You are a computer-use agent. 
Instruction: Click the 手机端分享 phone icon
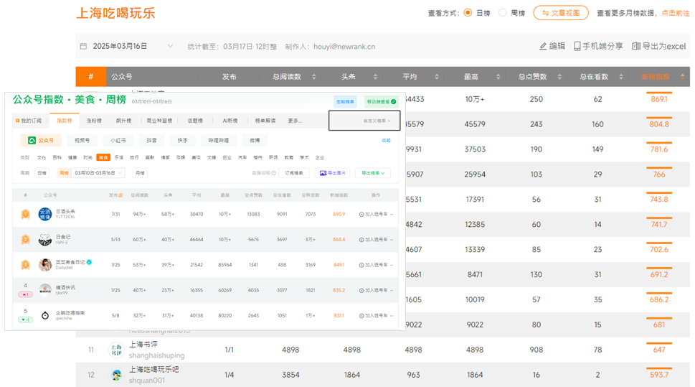coord(577,47)
